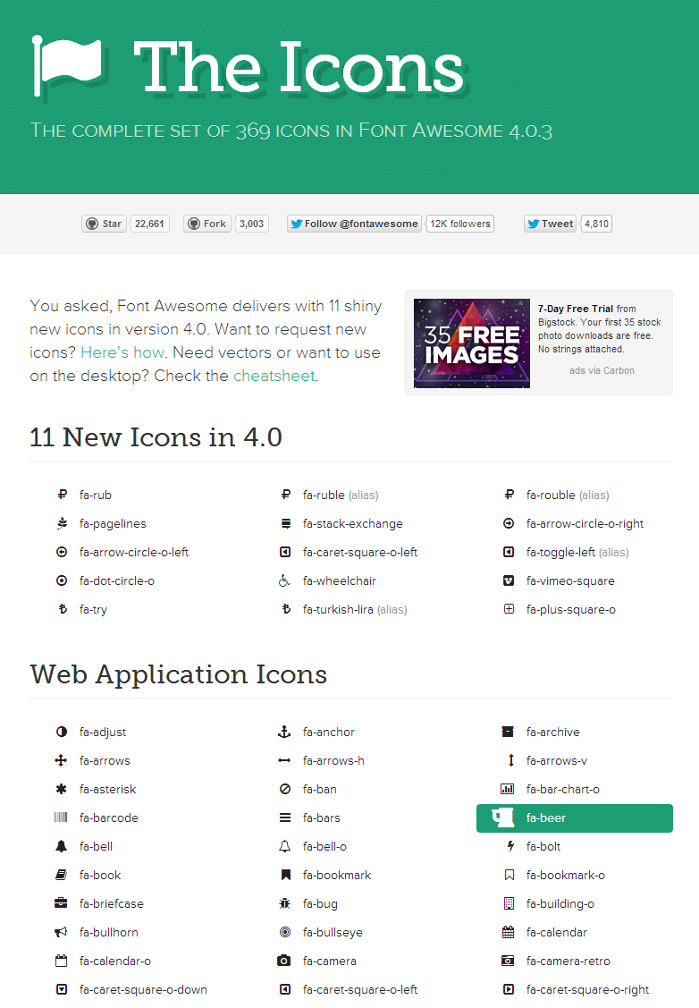This screenshot has height=1008, width=699.
Task: Click the fa-wheelchair icon
Action: [284, 580]
